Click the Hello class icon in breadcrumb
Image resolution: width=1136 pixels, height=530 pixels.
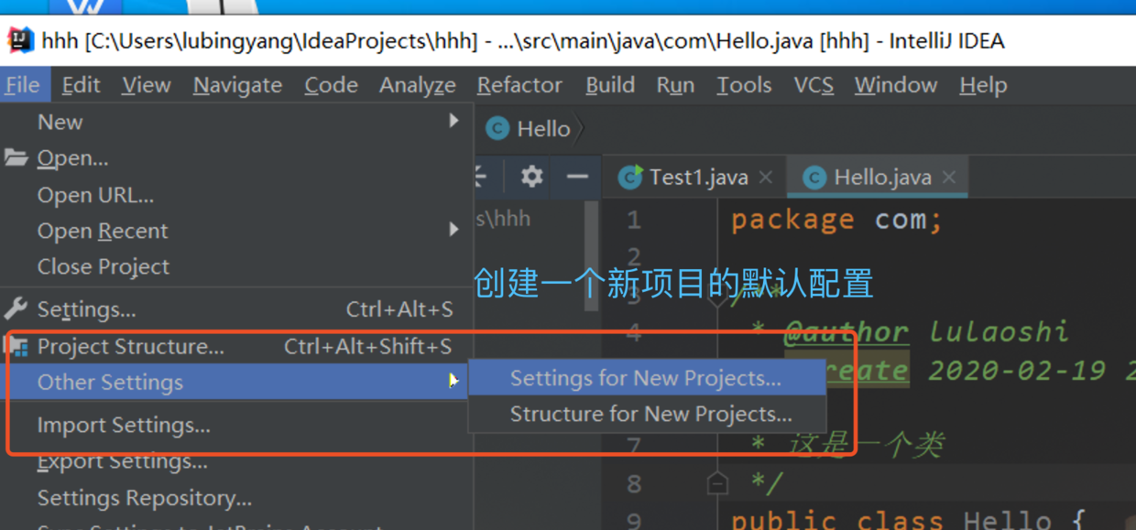click(x=497, y=129)
